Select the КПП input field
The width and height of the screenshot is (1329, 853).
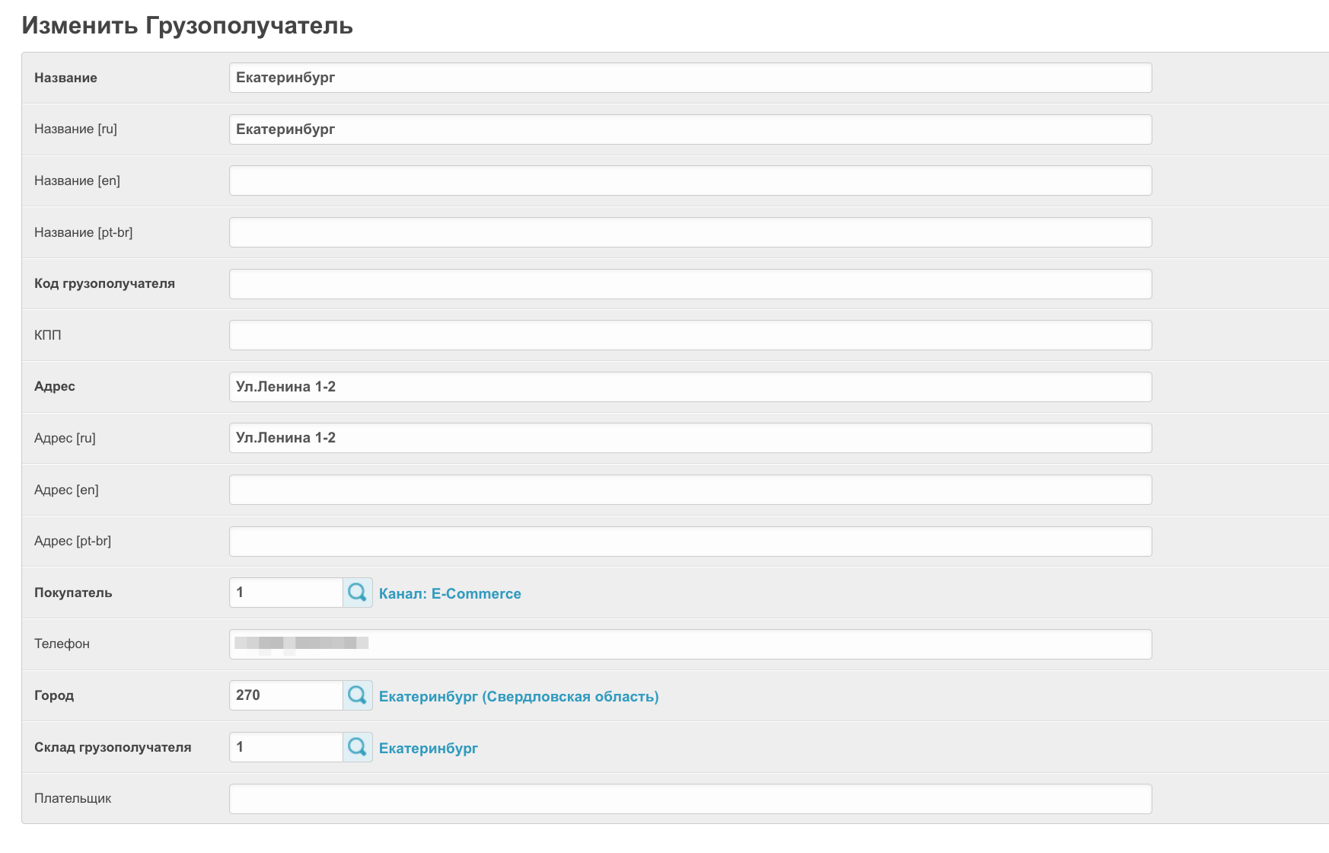(690, 335)
